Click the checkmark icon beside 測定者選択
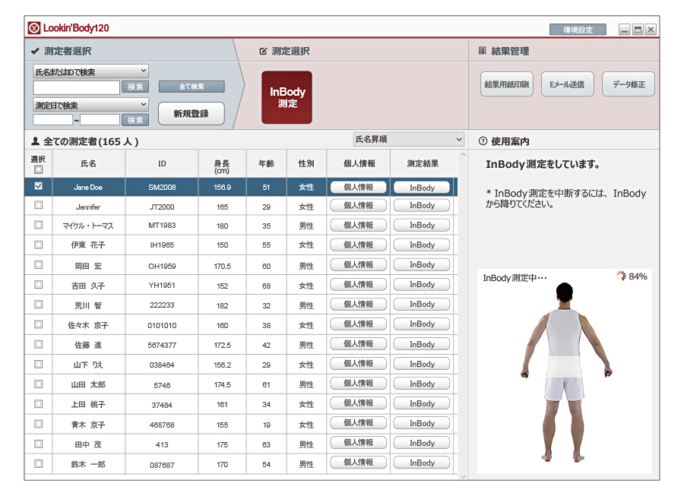Image resolution: width=684 pixels, height=496 pixels. tap(35, 52)
